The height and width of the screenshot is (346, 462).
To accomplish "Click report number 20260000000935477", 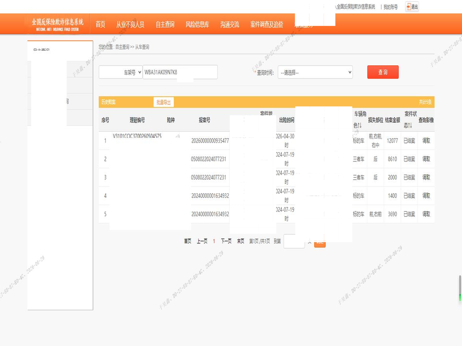I will pyautogui.click(x=210, y=141).
